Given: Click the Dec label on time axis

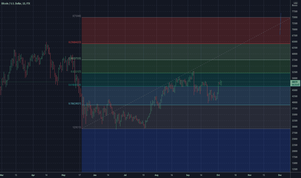Looking at the screenshot, I should tap(280, 175).
